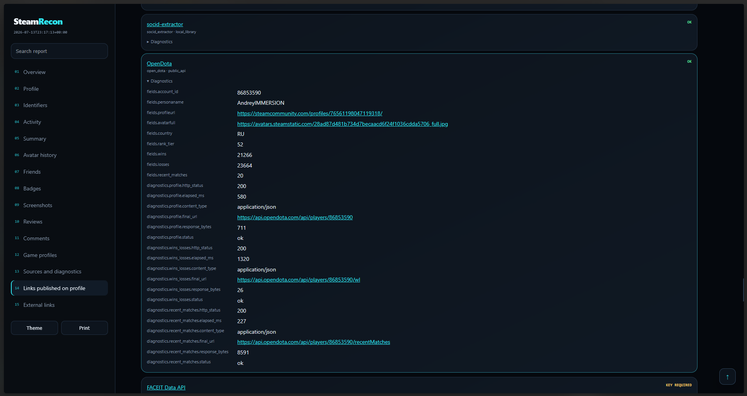Image resolution: width=747 pixels, height=396 pixels.
Task: Focus the Search report field
Action: (x=59, y=51)
